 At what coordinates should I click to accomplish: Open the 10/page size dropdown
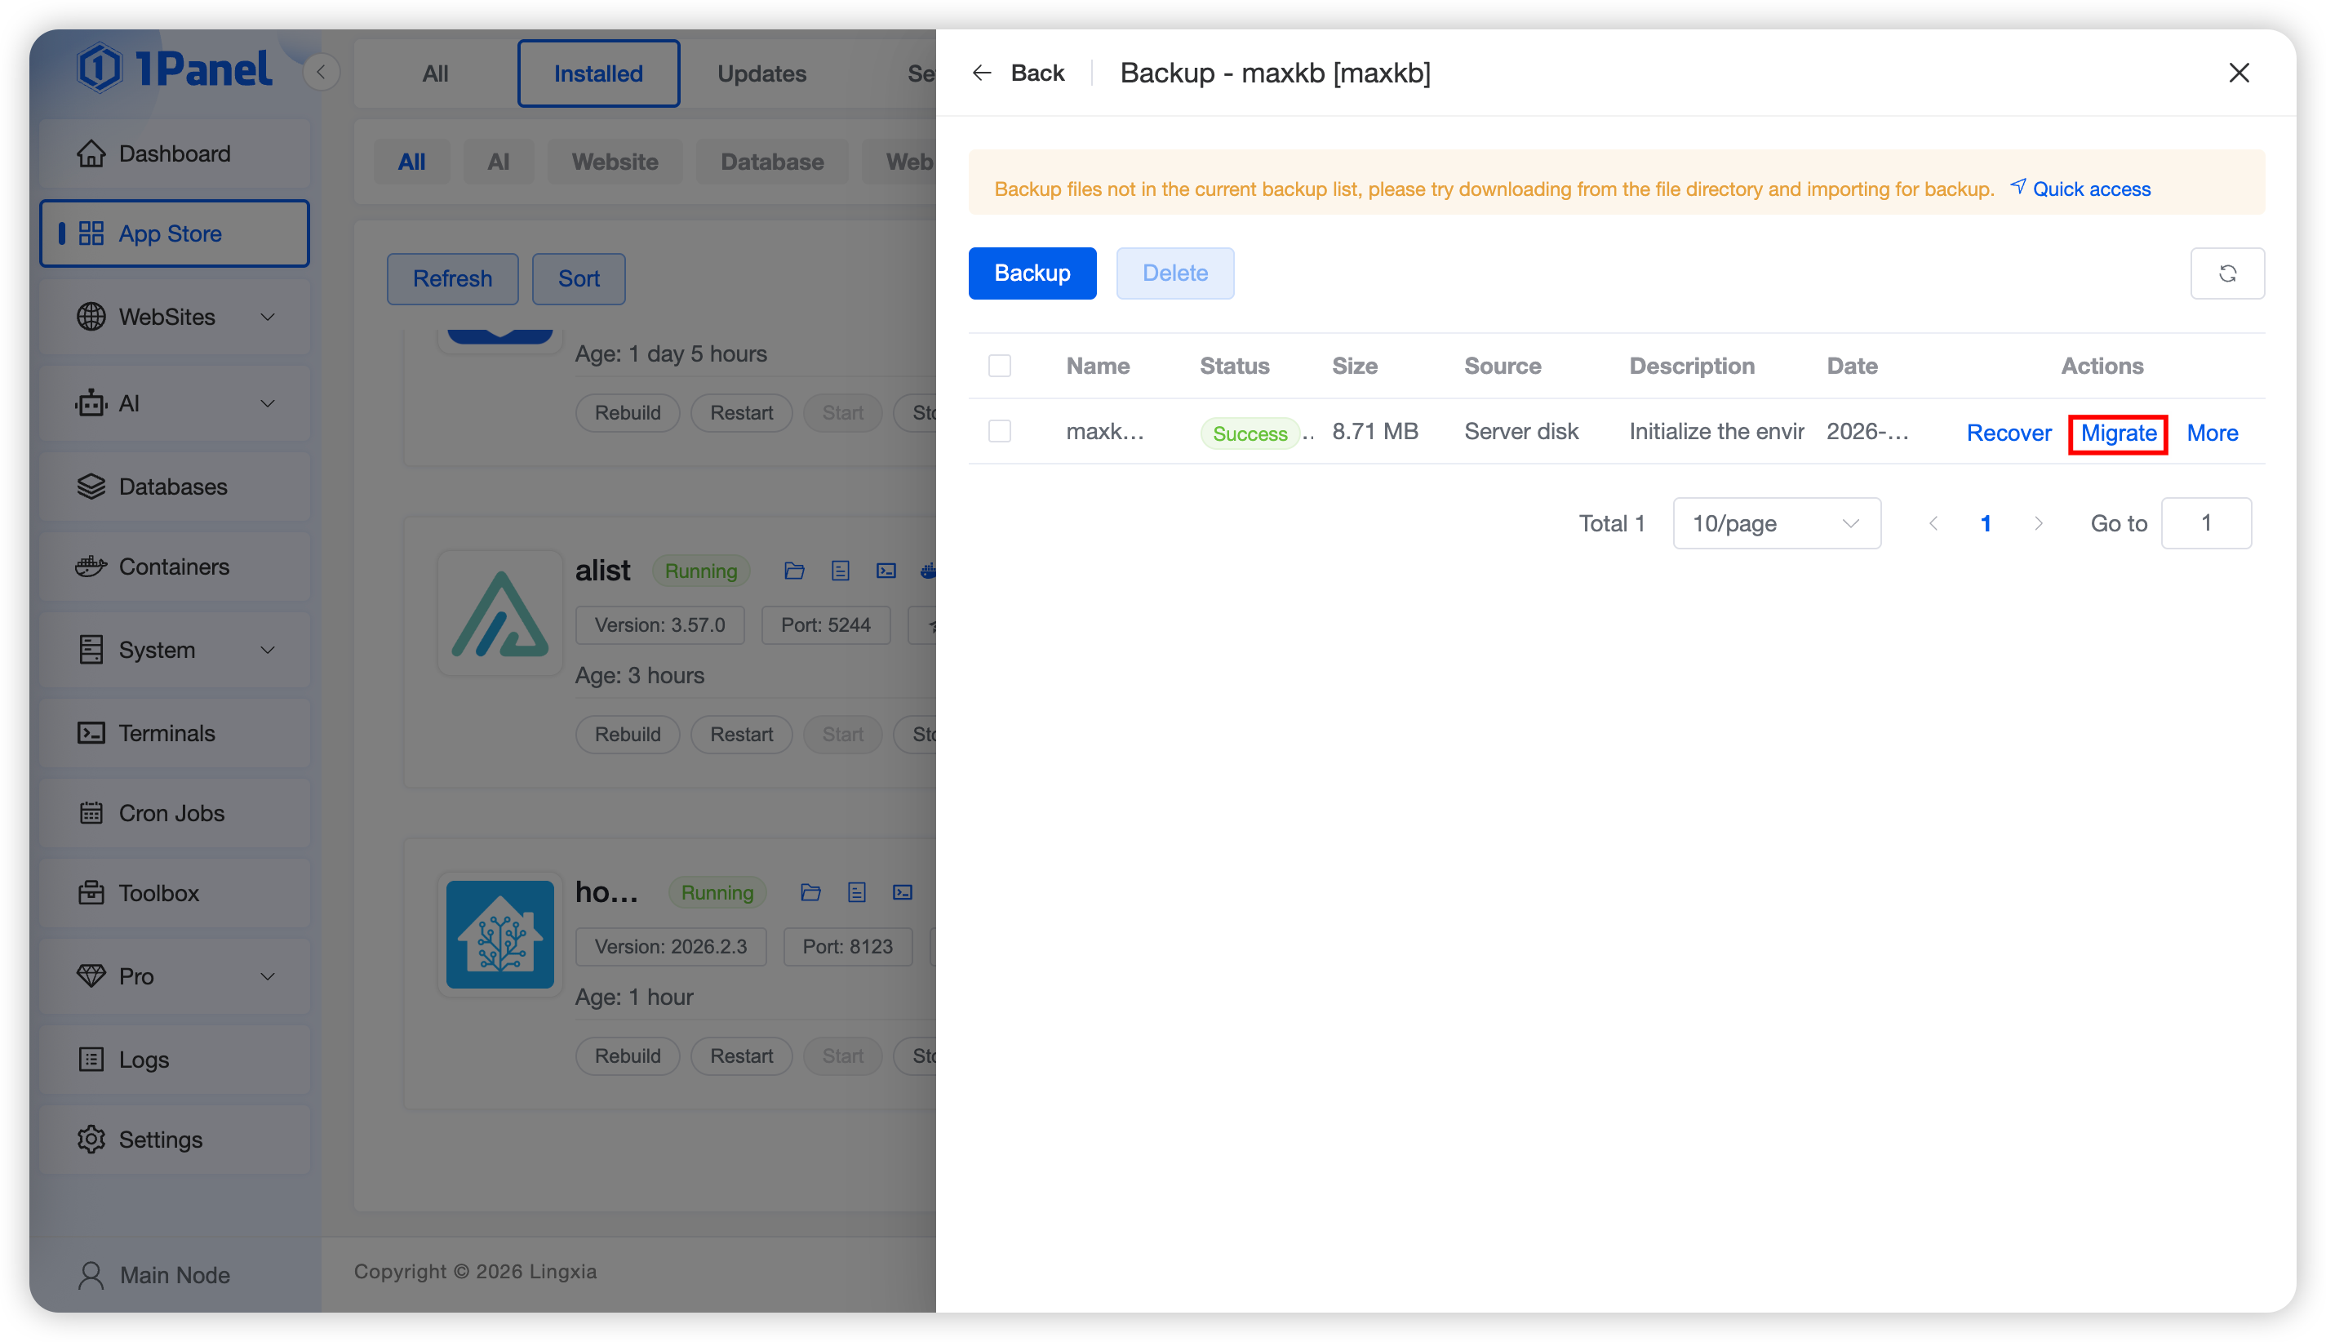1776,522
